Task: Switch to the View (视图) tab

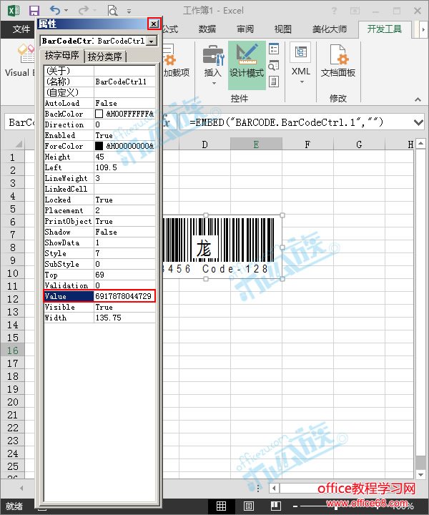Action: 282,29
